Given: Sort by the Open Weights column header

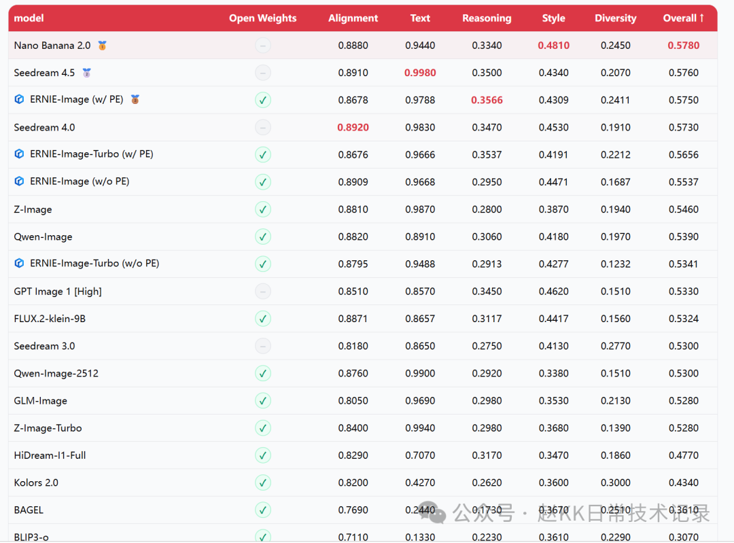Looking at the screenshot, I should (x=262, y=18).
